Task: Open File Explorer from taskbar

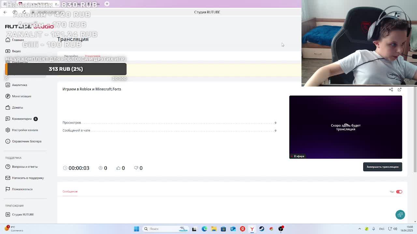Action: point(214,229)
